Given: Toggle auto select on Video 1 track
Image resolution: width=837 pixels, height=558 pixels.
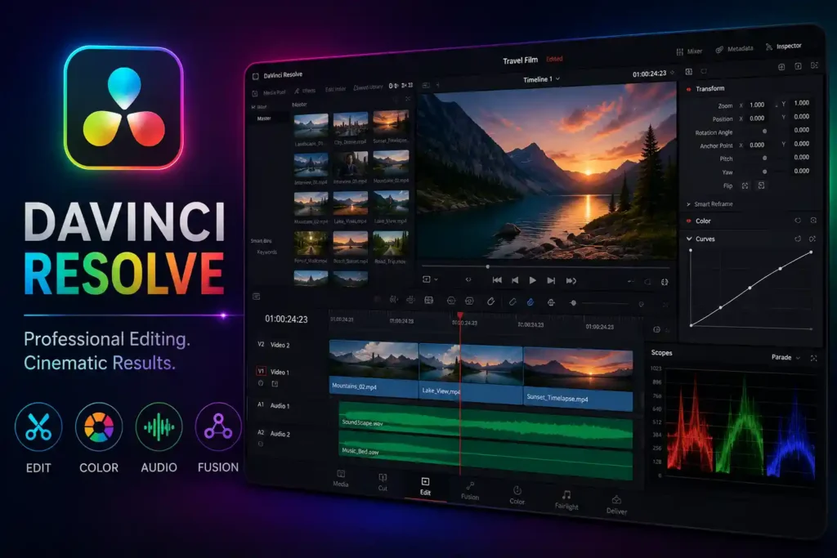Looking at the screenshot, I should point(275,383).
